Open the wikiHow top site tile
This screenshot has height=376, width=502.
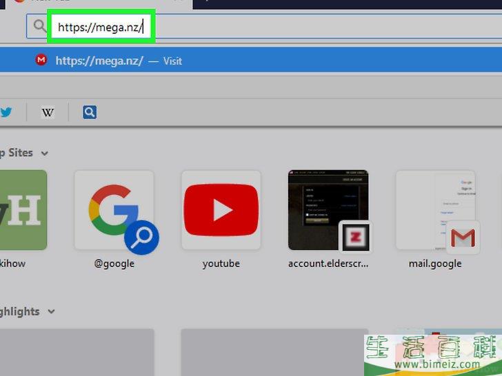click(x=23, y=210)
